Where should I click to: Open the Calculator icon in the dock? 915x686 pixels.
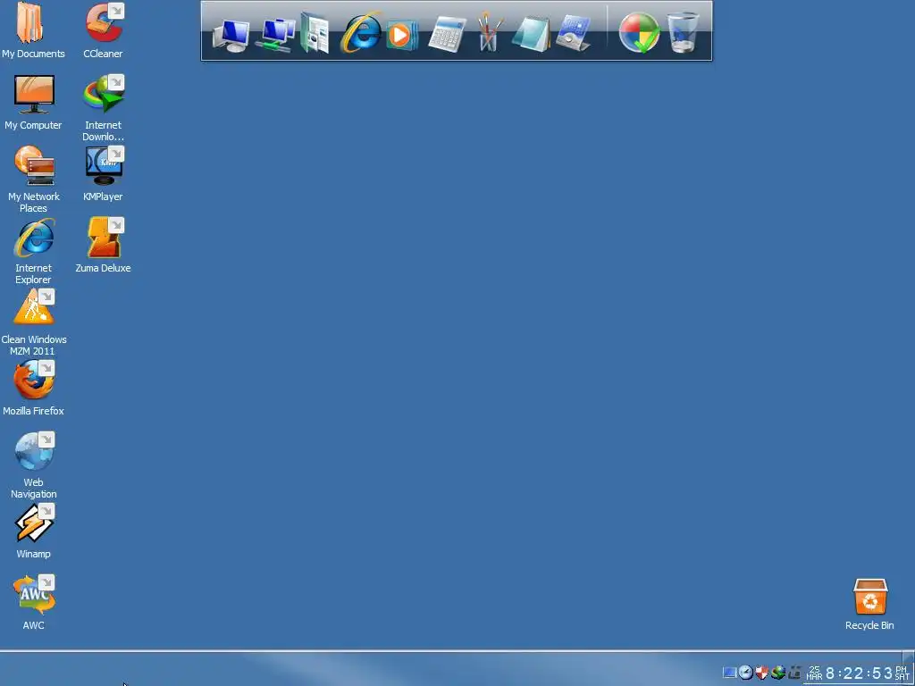447,35
